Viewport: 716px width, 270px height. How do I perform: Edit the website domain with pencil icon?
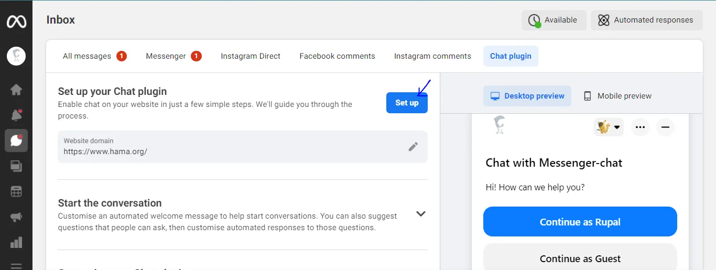coord(413,147)
